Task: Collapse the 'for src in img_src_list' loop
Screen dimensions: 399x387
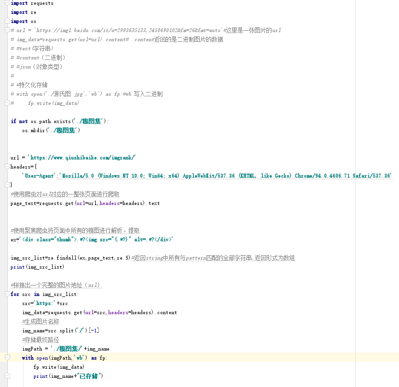Action: pyautogui.click(x=7, y=294)
